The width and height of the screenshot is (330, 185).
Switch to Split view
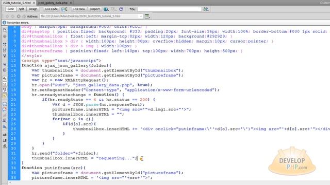(21, 9)
